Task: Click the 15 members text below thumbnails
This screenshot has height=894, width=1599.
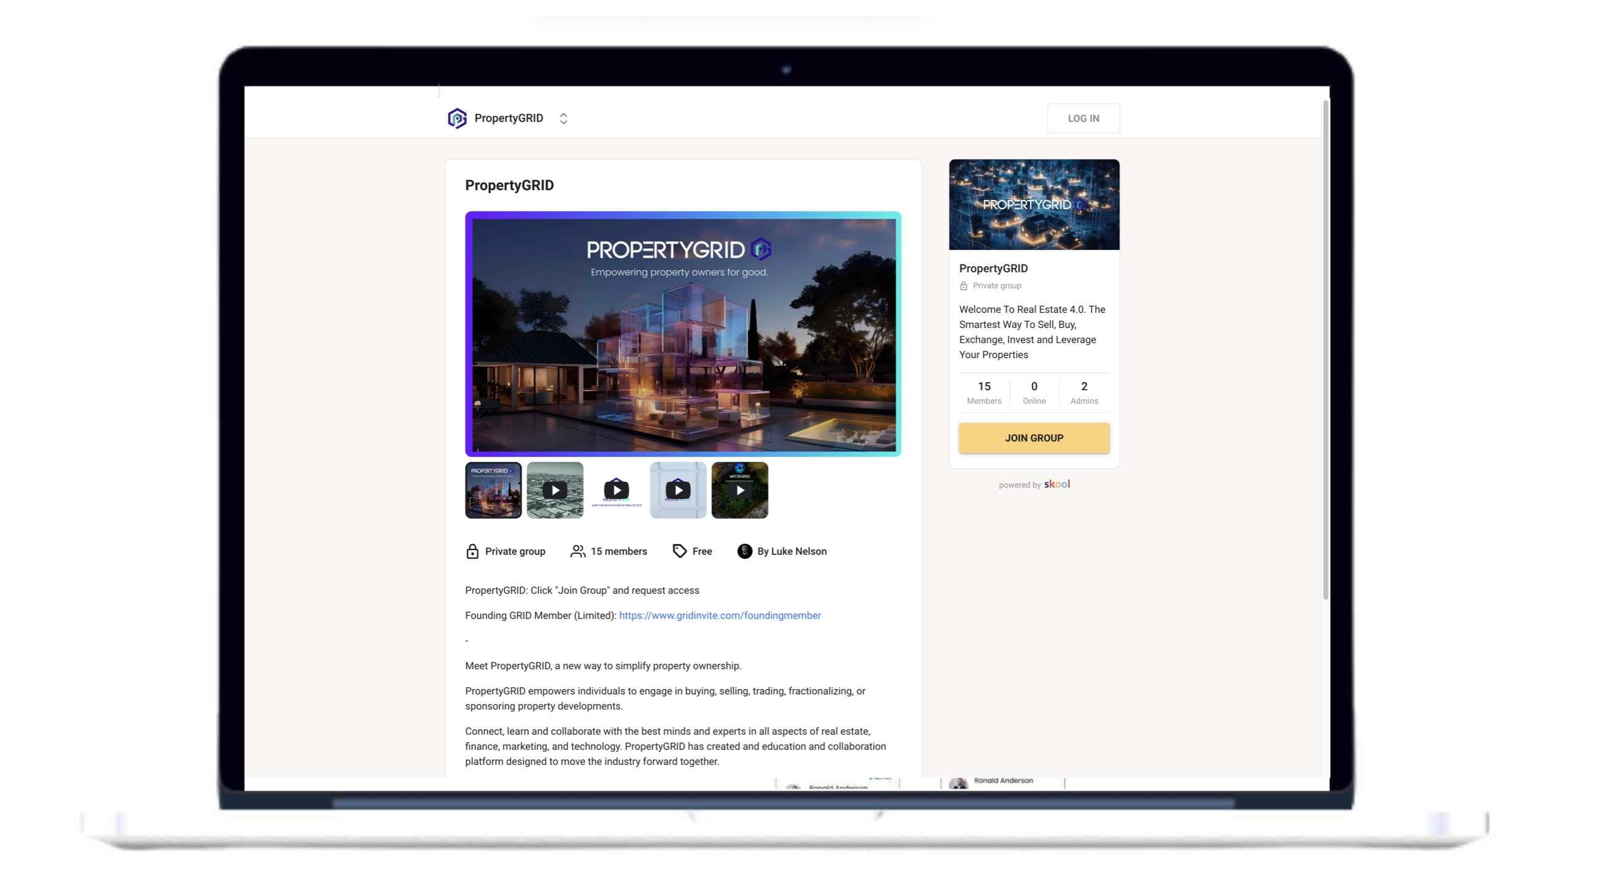Action: [x=618, y=551]
